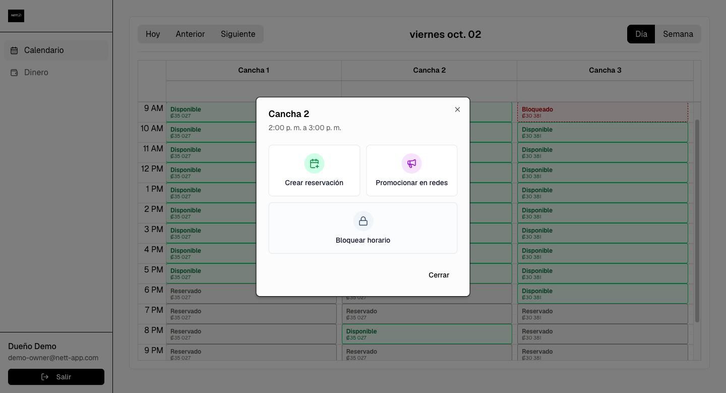The width and height of the screenshot is (726, 393).
Task: Click the logout arrow icon beside Salir
Action: [x=45, y=377]
